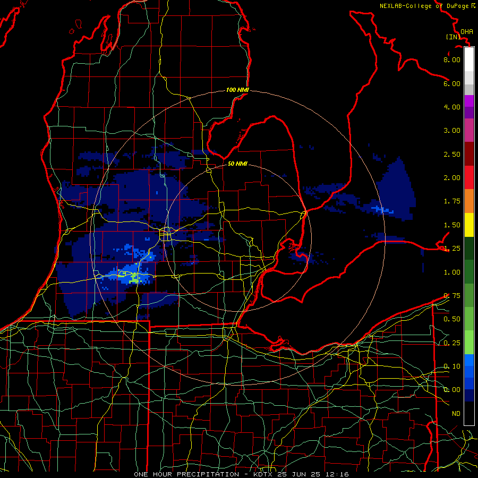Click the 1.75 legend value
This screenshot has width=478, height=478.
coord(452,201)
